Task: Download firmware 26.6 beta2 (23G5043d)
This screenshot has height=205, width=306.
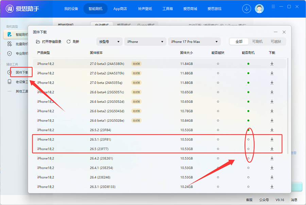Action: (272, 111)
